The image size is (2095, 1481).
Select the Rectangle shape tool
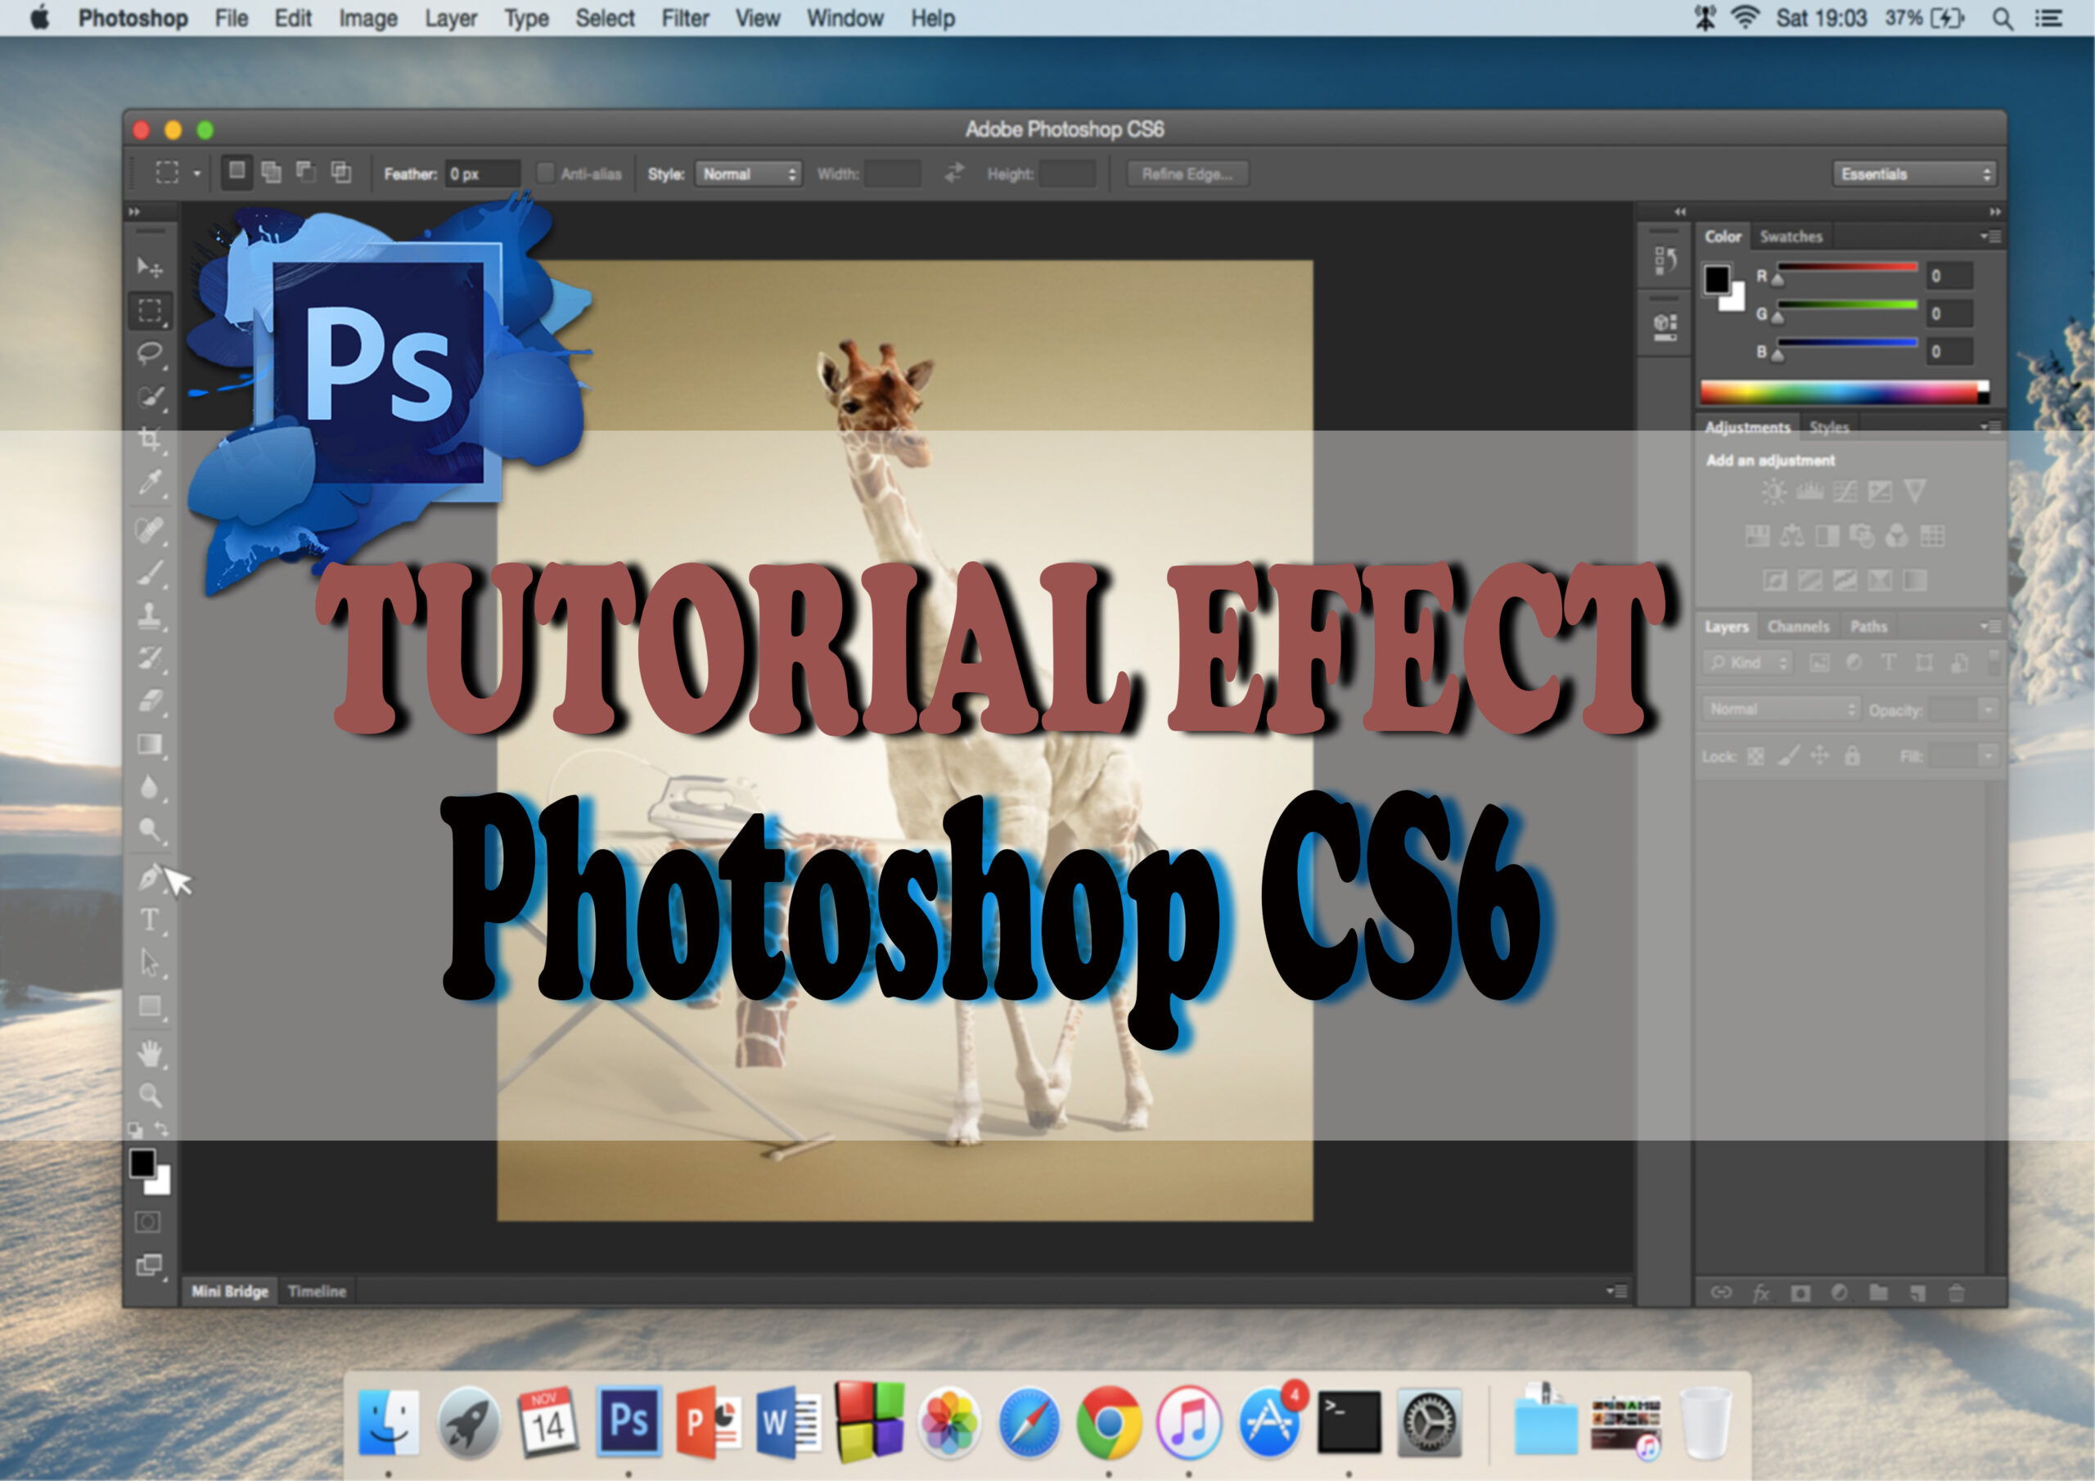[150, 1006]
